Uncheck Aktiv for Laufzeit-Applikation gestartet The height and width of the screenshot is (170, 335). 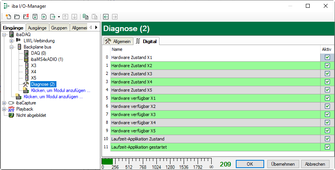point(327,147)
